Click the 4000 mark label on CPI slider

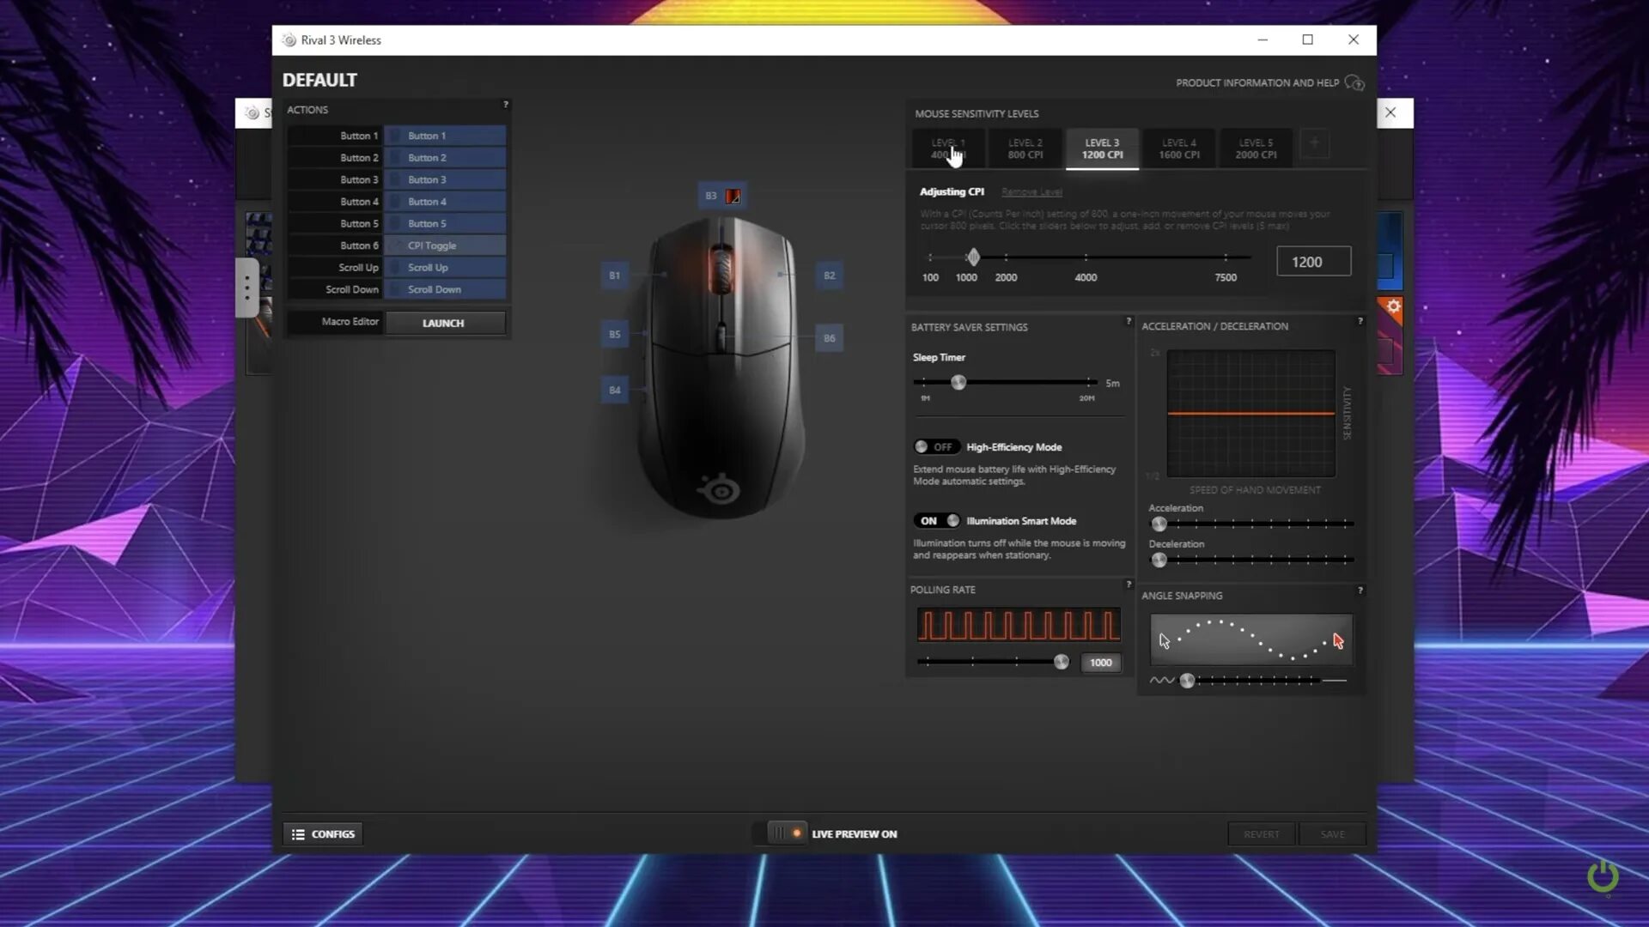[1086, 277]
